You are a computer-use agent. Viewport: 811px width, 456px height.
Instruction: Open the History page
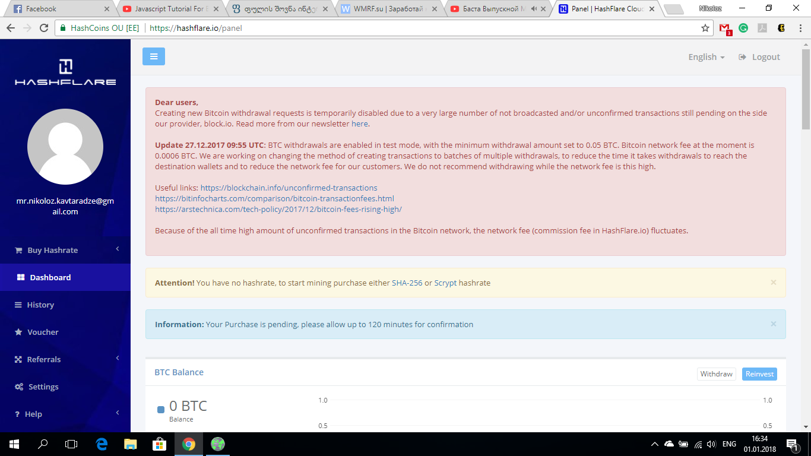click(34, 305)
